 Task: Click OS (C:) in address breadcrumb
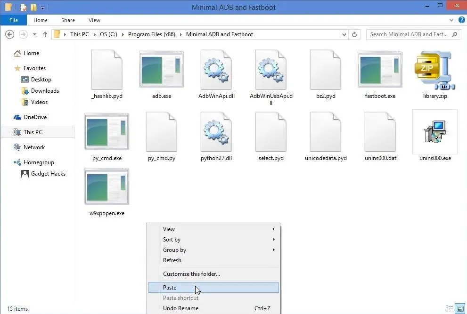pos(108,34)
